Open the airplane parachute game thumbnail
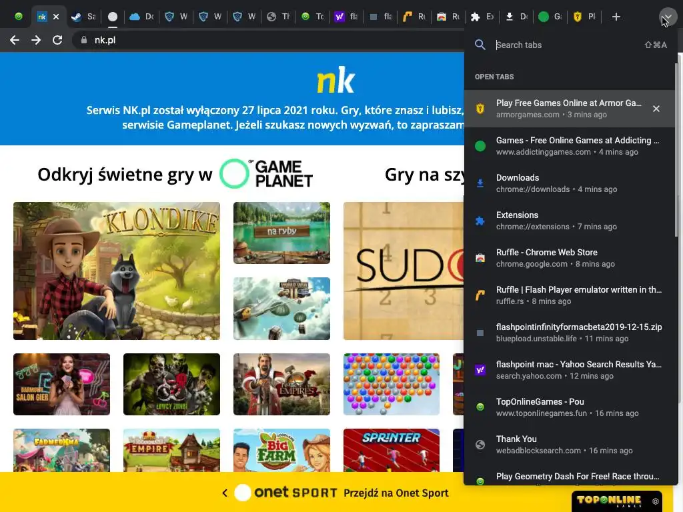This screenshot has height=512, width=683. tap(282, 308)
